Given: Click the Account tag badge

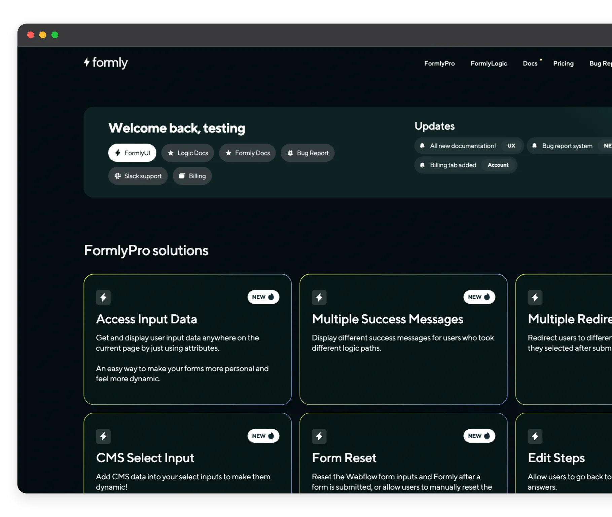Looking at the screenshot, I should [498, 165].
